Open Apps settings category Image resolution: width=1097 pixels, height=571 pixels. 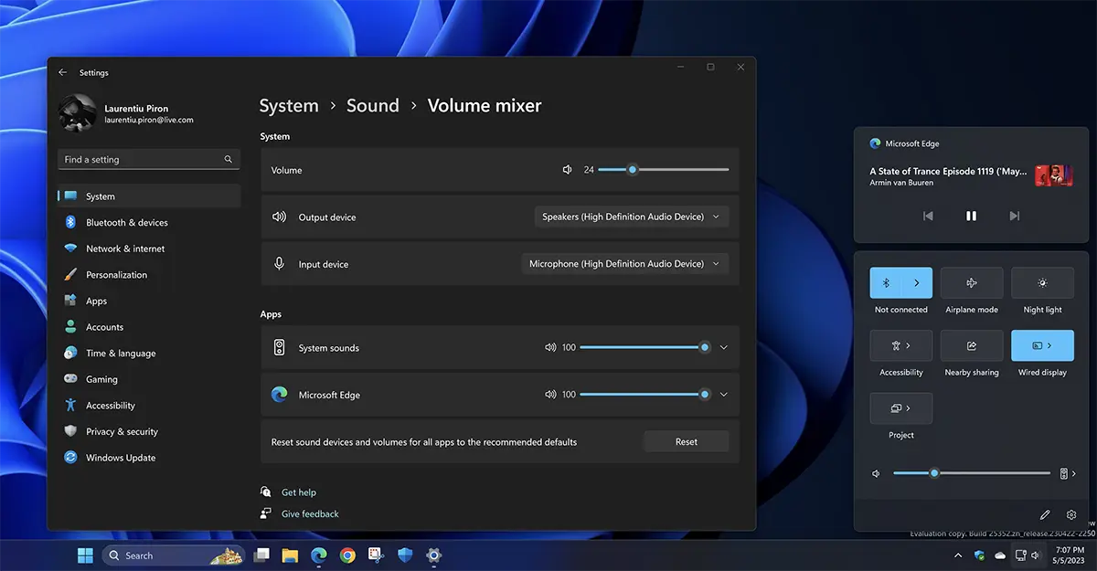point(149,301)
